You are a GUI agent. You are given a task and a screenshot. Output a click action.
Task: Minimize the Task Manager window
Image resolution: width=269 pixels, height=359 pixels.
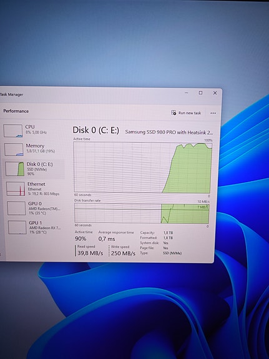pos(187,93)
